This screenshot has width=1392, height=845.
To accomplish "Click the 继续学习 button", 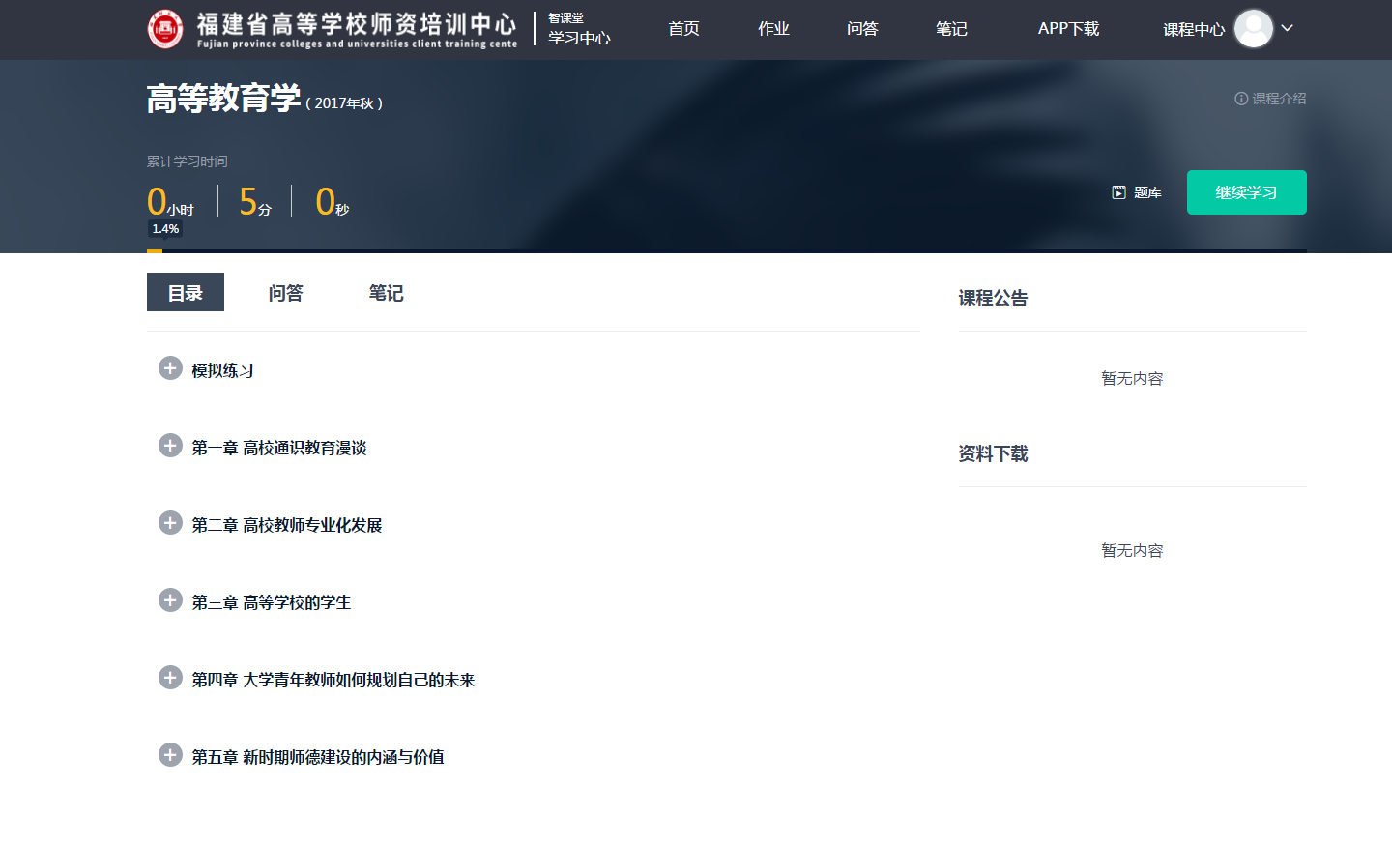I will pos(1246,192).
